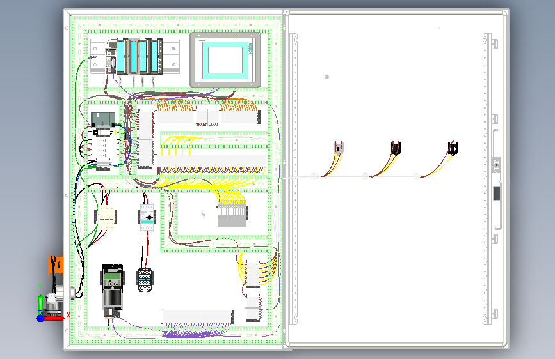Pick the dark door latch handle
The height and width of the screenshot is (359, 555).
497,193
